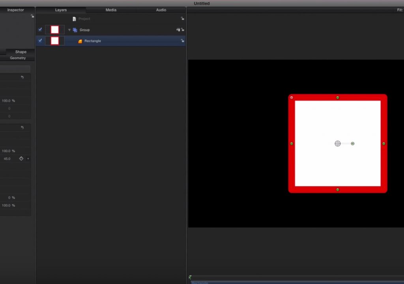
Task: Click the bottom edge green handle
Action: tap(338, 190)
